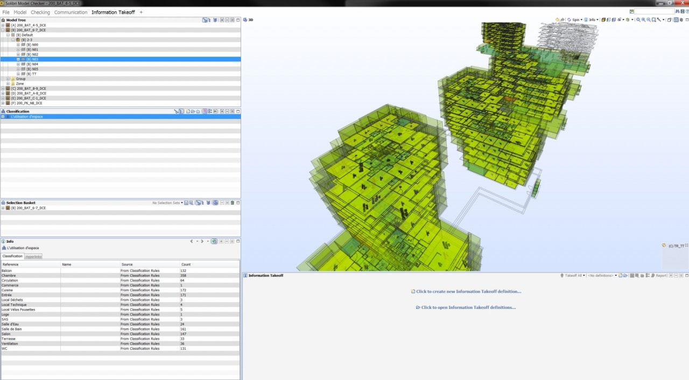Click the Spin navigation tool icon
This screenshot has width=689, height=380.
[570, 20]
